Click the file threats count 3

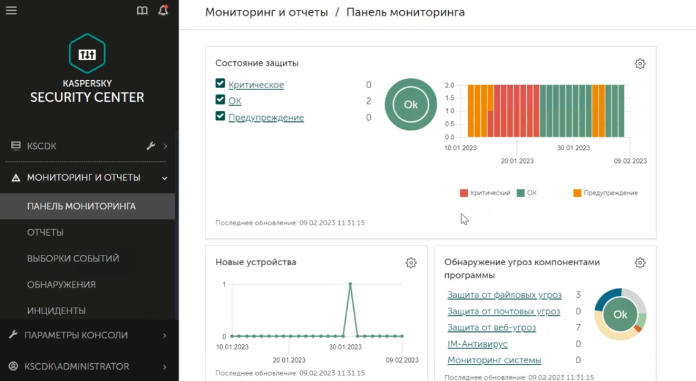pos(578,295)
